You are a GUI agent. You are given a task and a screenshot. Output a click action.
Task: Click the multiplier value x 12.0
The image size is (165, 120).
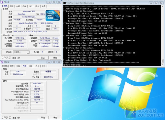pos(20,41)
